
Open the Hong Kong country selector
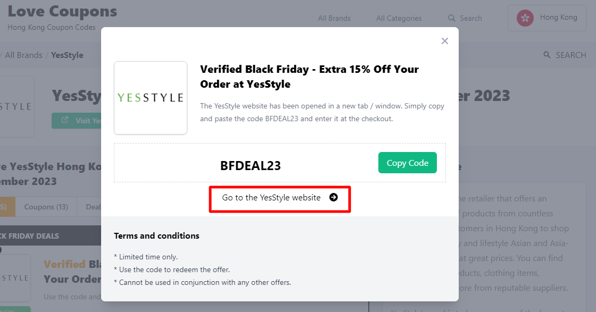point(547,18)
